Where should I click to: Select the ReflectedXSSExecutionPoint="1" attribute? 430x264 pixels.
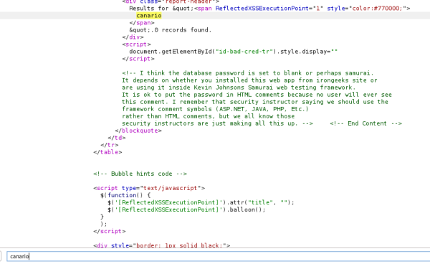[x=269, y=9]
